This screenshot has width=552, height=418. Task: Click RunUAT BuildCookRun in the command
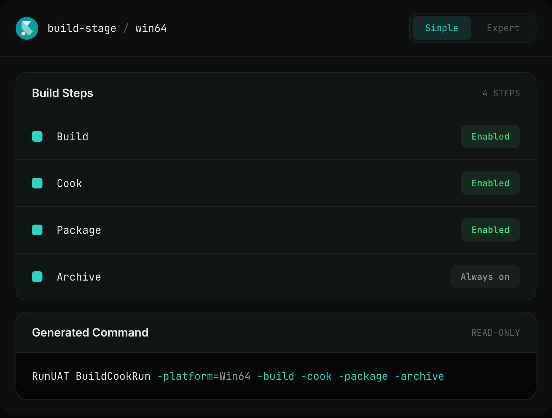point(91,376)
